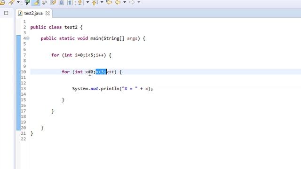
Task: Click 'for (int i=0;i<5;i++) {' on line 7
Action: [x=81, y=55]
